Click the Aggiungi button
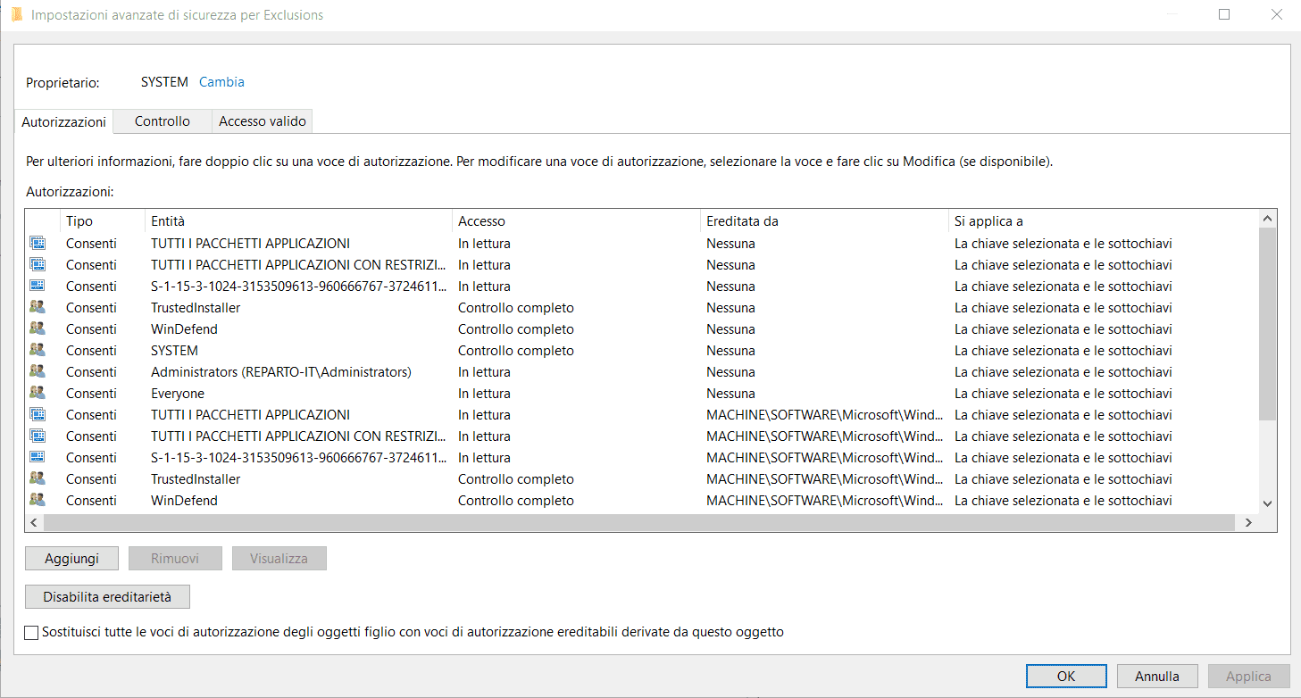Viewport: 1301px width, 698px height. (71, 558)
